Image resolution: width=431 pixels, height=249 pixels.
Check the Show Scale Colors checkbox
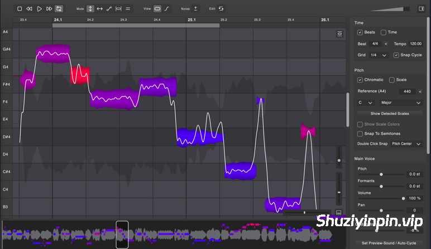[360, 125]
